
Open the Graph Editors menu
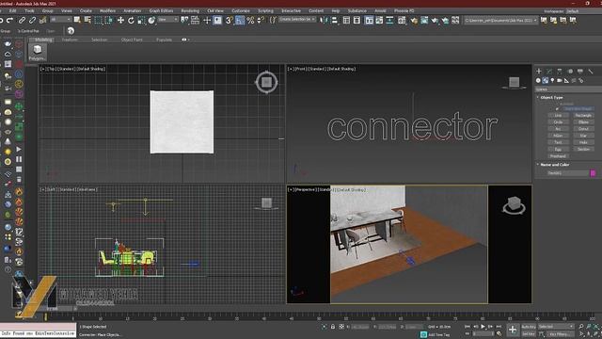point(161,10)
